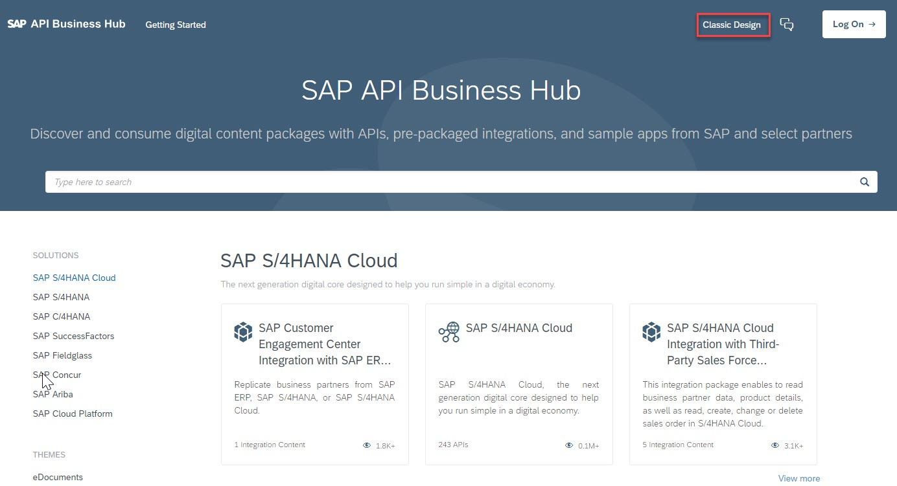Select SAP Fieldglass in the sidebar
897x486 pixels.
[x=63, y=355]
